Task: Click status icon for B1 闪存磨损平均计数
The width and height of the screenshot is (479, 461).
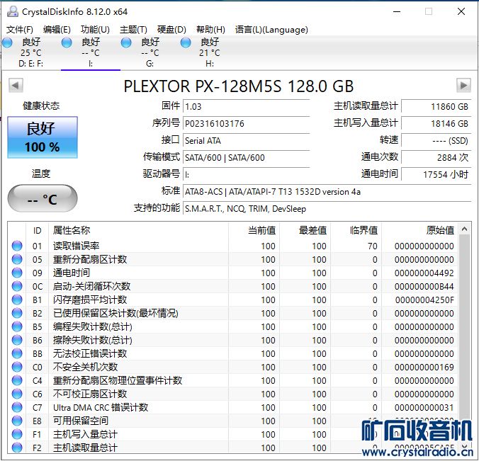Action: click(x=17, y=300)
